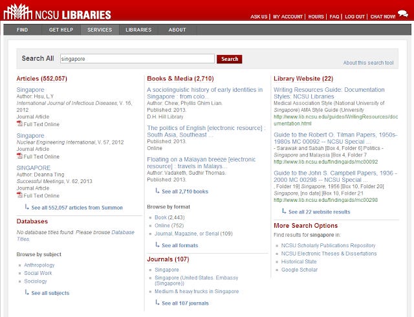Open Singapore article by Hsu, L.Y
The height and width of the screenshot is (317, 414).
[x=30, y=89]
